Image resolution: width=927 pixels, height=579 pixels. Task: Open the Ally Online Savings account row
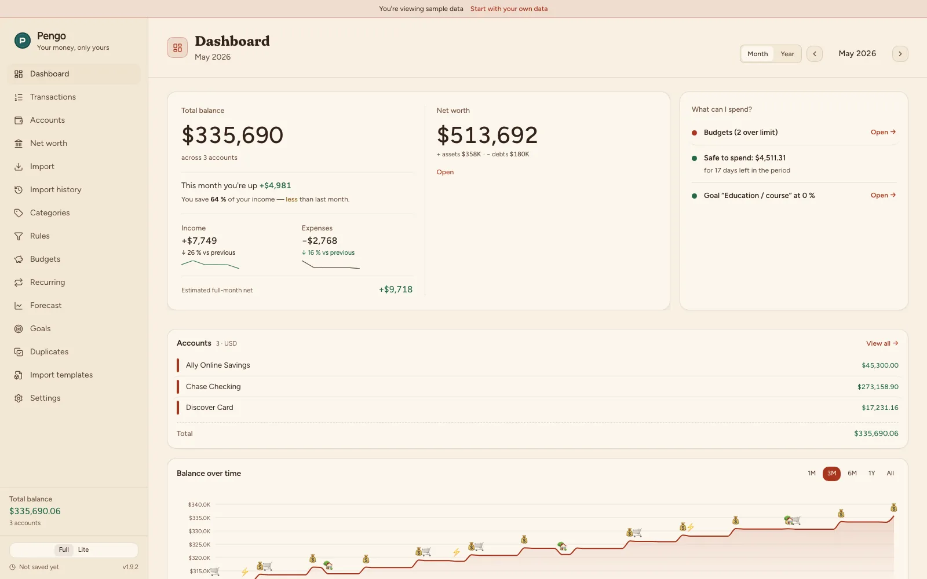(537, 365)
